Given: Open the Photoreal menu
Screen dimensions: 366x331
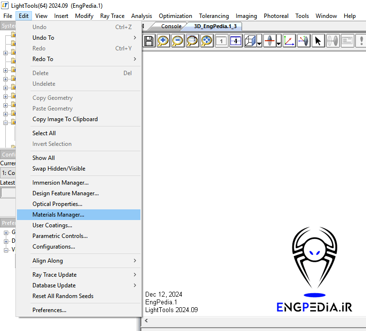Looking at the screenshot, I should 276,16.
